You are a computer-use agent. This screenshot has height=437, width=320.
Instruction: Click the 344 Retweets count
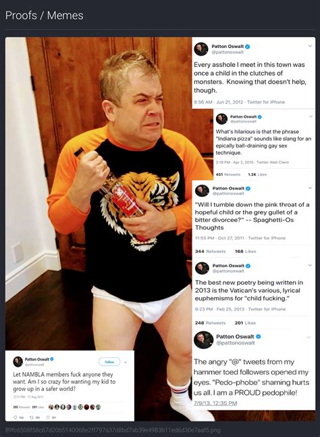click(210, 251)
